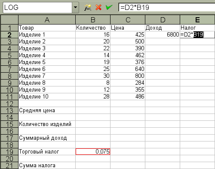
Task: Click the 'Цена' header cell
Action: [x=128, y=28]
